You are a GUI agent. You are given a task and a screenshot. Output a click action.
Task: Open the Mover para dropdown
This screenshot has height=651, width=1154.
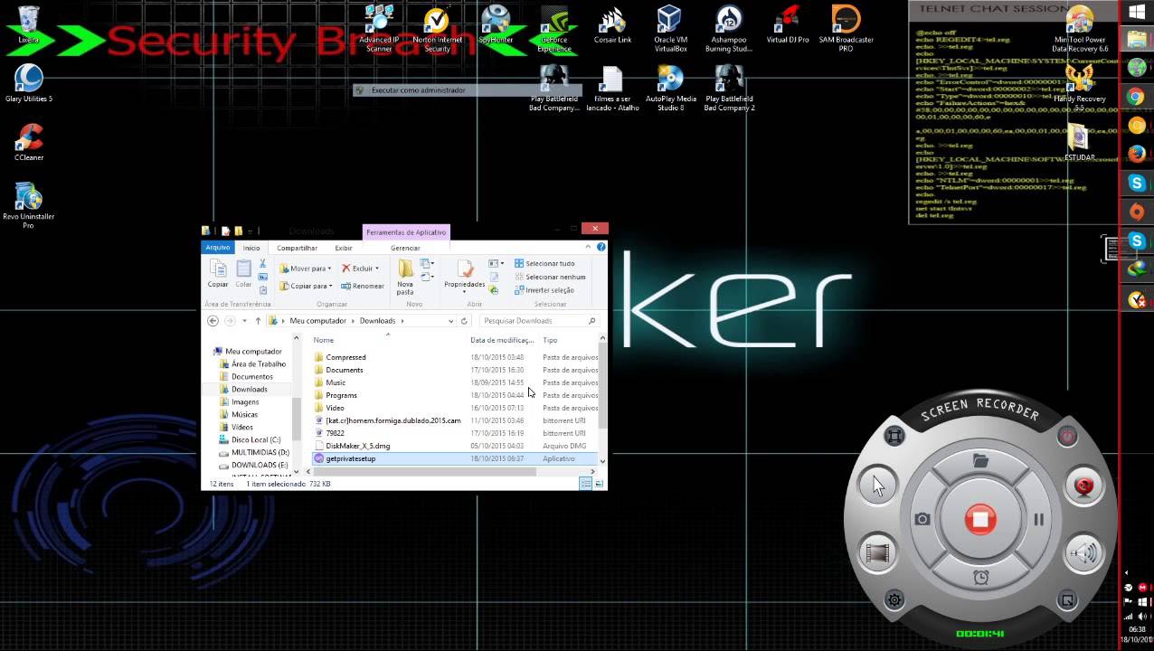click(x=306, y=269)
